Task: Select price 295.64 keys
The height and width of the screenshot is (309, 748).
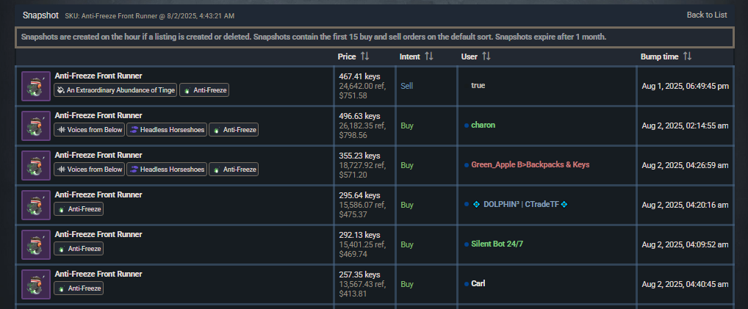Action: 360,195
